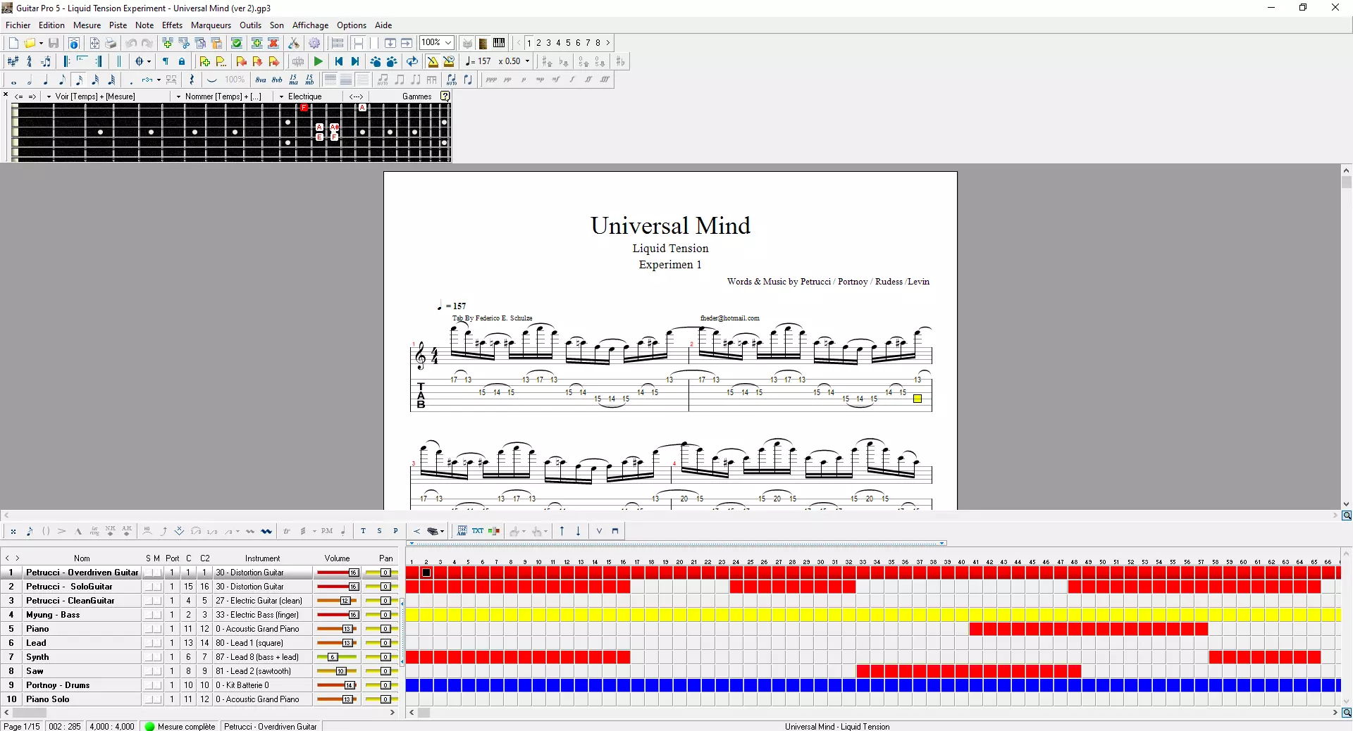Click the Undo arrow icon
The image size is (1353, 731).
click(131, 43)
